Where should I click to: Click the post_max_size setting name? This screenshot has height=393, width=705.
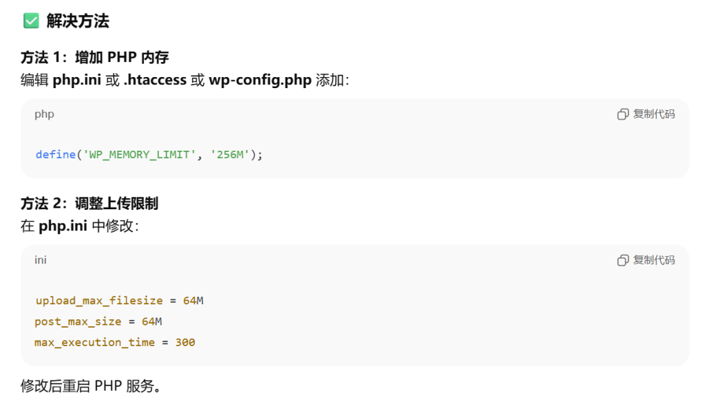click(78, 321)
